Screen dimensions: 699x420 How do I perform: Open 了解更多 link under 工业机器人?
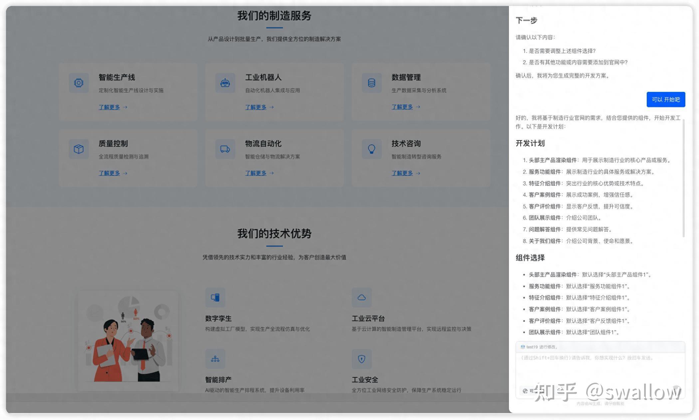[x=256, y=107]
